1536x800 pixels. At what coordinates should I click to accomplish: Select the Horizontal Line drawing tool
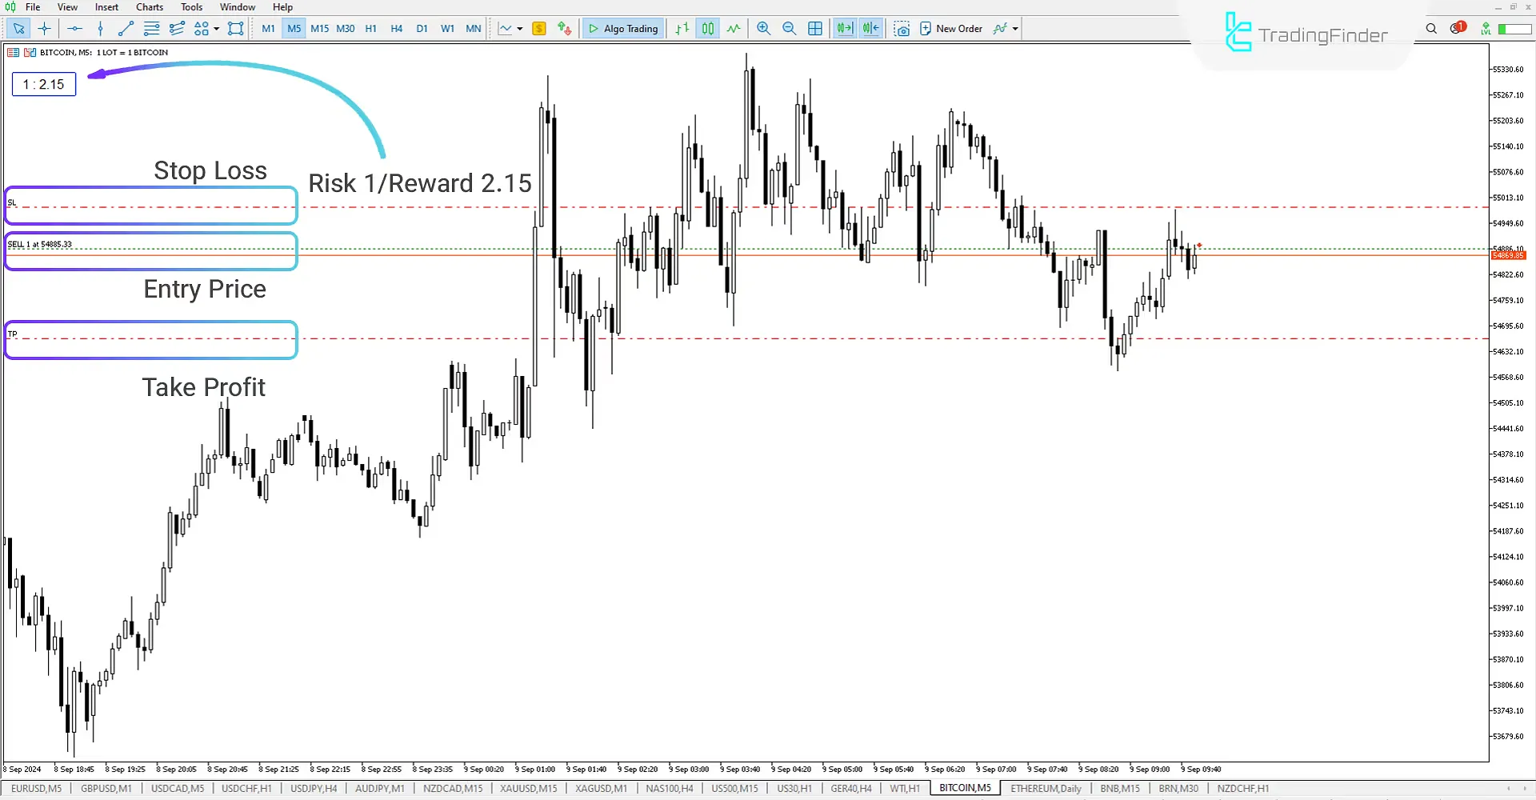click(x=74, y=28)
